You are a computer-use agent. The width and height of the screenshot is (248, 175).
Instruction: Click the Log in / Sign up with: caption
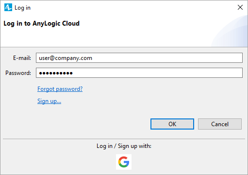(x=124, y=146)
